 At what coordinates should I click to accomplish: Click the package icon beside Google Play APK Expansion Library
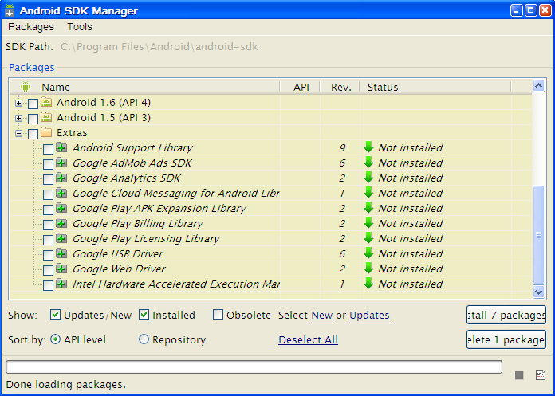61,208
